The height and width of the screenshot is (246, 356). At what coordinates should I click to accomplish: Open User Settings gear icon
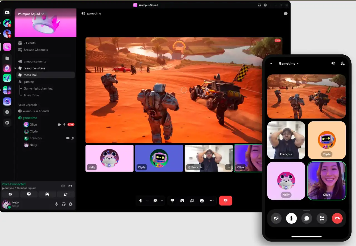click(71, 204)
